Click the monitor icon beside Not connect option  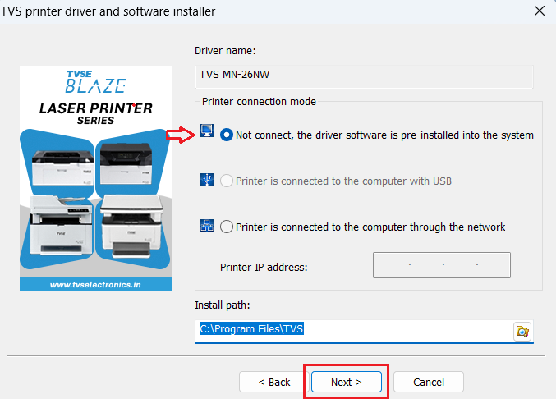[x=207, y=131]
